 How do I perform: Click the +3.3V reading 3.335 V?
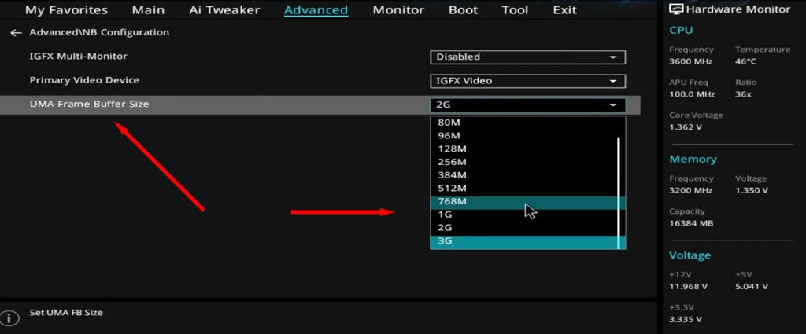(x=686, y=320)
